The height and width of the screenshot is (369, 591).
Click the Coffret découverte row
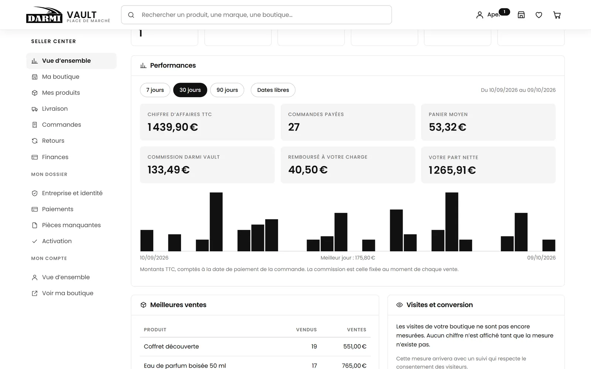tap(255, 347)
